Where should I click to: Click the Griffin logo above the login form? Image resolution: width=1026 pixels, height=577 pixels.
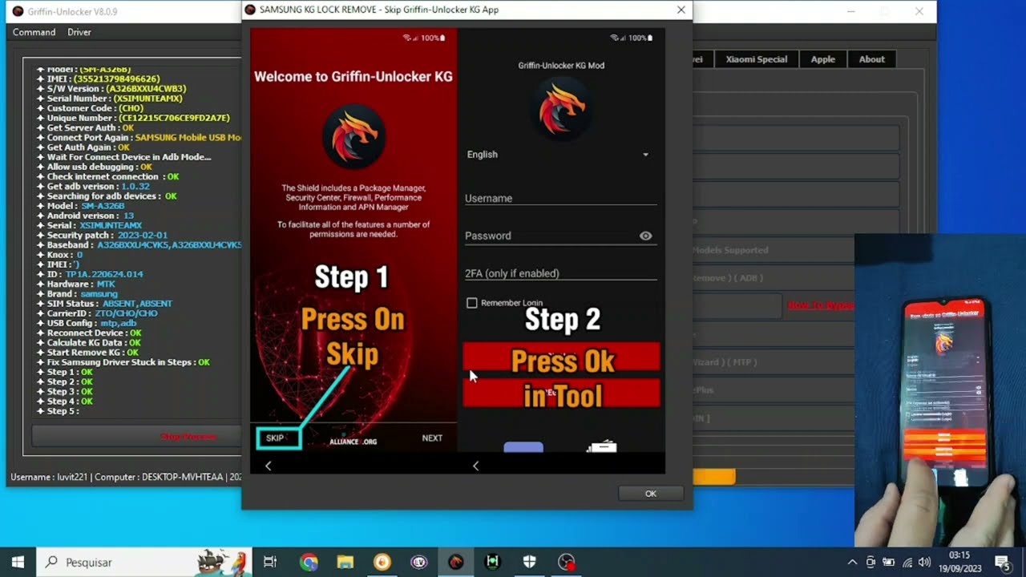click(561, 109)
